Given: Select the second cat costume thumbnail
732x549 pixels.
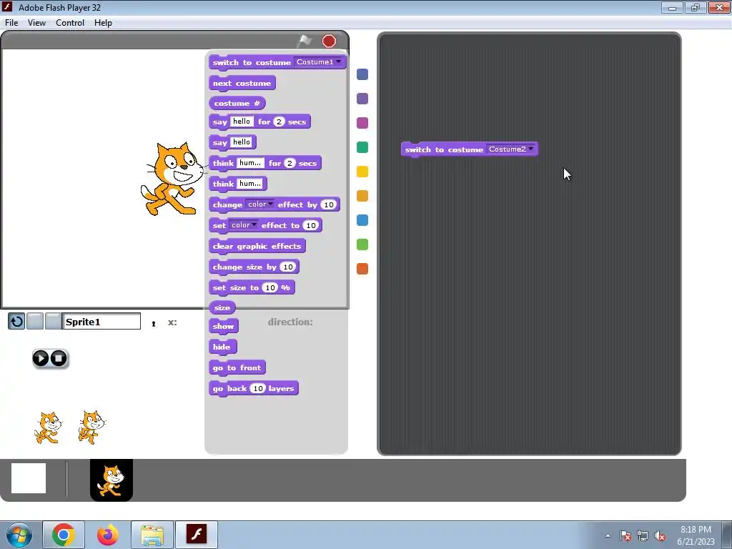Looking at the screenshot, I should point(92,427).
